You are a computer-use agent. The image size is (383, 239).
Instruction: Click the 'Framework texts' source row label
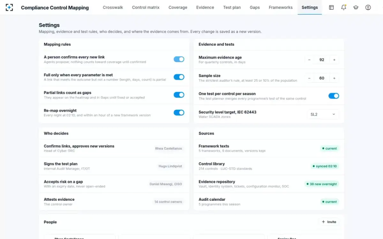pyautogui.click(x=214, y=146)
